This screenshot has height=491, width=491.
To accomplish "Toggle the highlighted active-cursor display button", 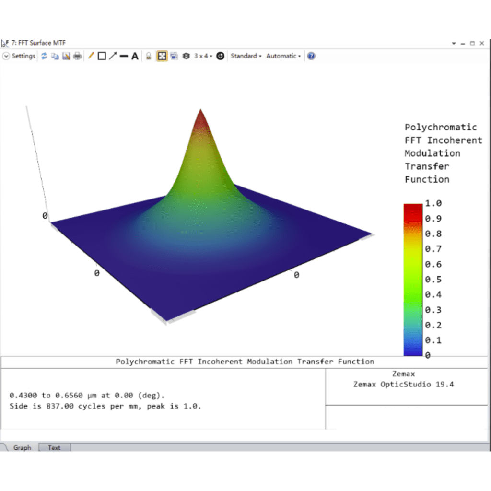I will [162, 56].
